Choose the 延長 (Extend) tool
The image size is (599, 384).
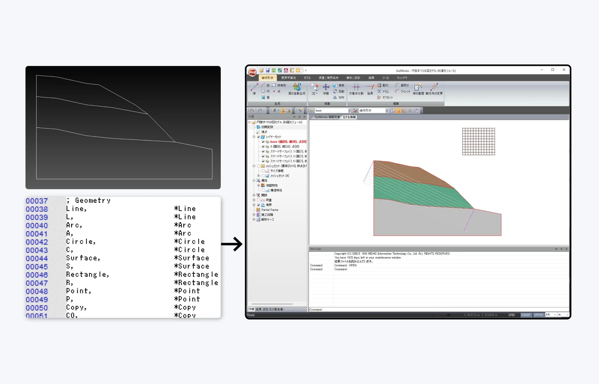point(370,89)
